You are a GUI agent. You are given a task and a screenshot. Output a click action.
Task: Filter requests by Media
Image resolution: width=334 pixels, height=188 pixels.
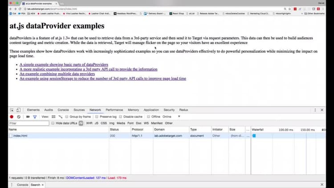click(121, 123)
